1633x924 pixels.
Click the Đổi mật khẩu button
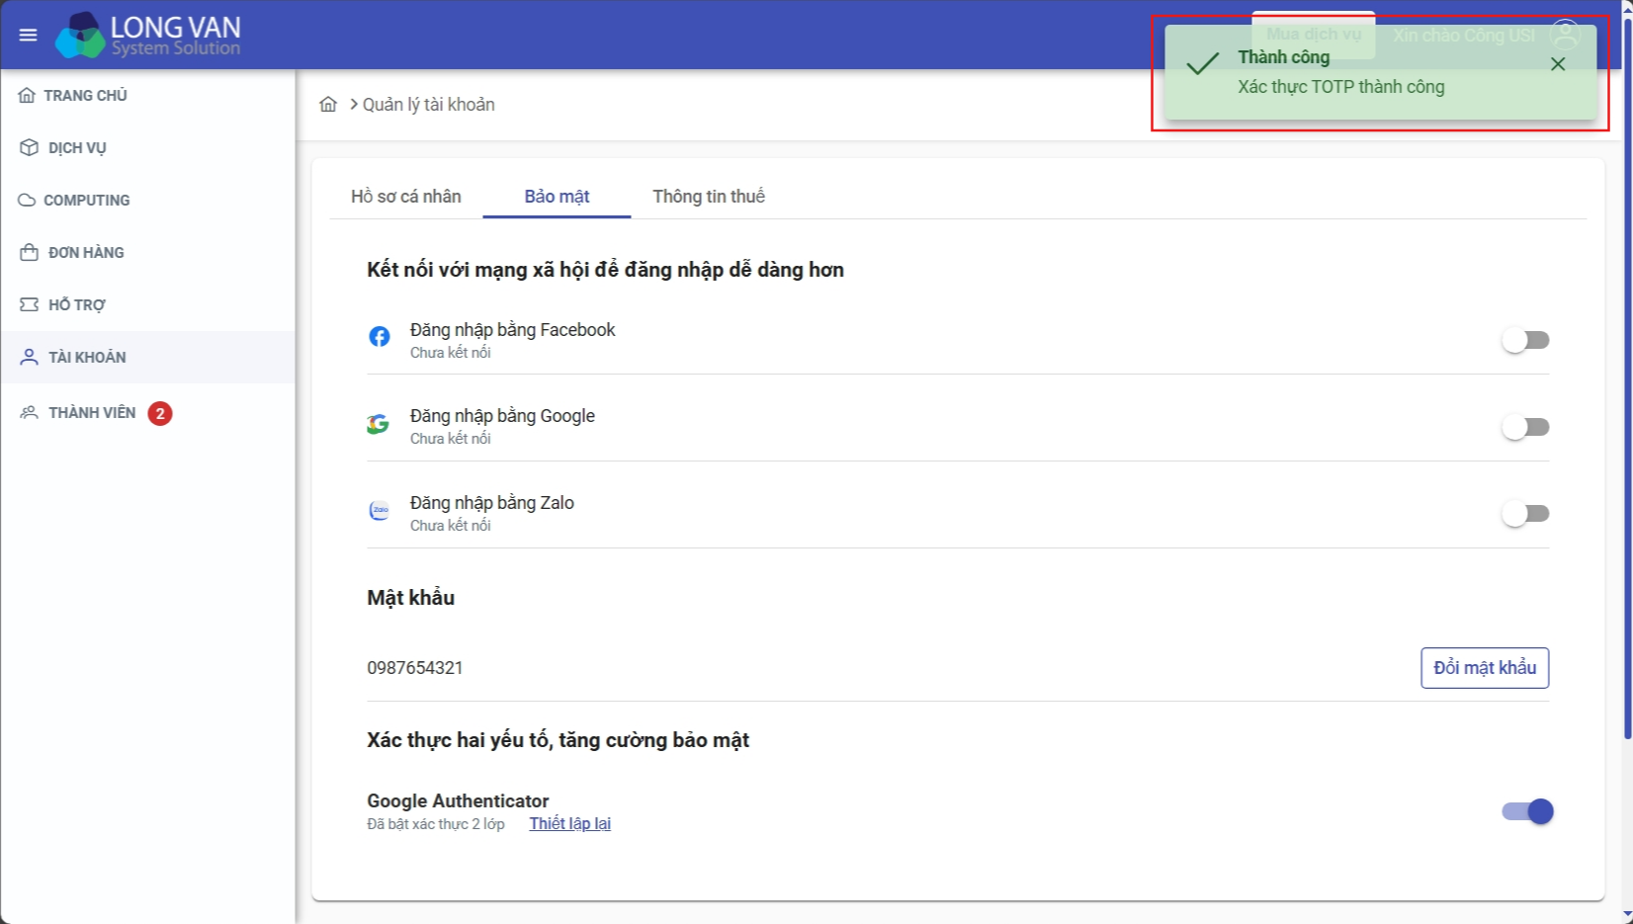(1485, 668)
